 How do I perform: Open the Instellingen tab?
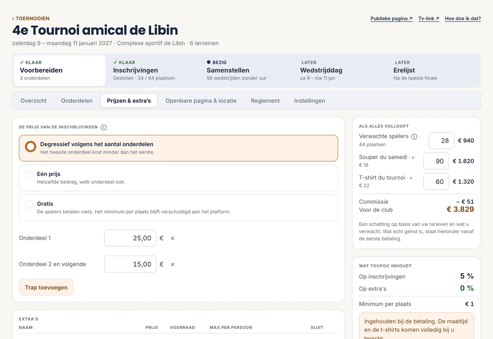[309, 101]
